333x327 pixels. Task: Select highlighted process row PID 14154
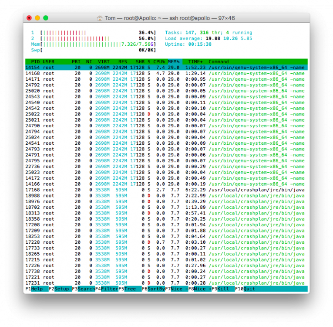pyautogui.click(x=166, y=68)
